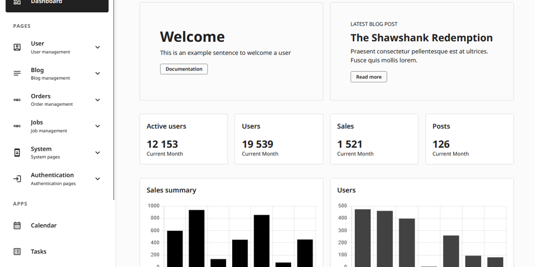Click the Blog lines icon
Image resolution: width=535 pixels, height=267 pixels.
[x=17, y=74]
